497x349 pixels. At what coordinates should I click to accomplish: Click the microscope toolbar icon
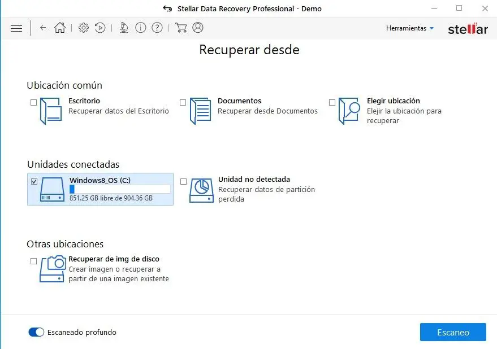(x=124, y=28)
